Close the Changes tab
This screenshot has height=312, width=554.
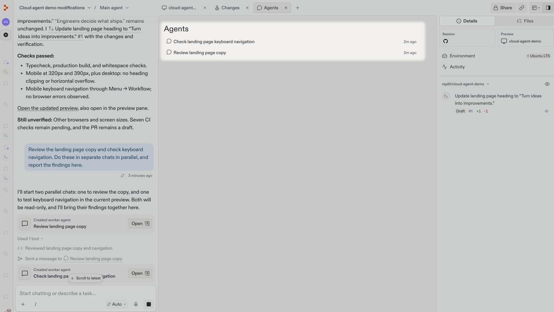(247, 8)
